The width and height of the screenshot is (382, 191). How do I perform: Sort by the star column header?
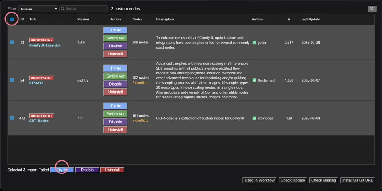tap(289, 19)
